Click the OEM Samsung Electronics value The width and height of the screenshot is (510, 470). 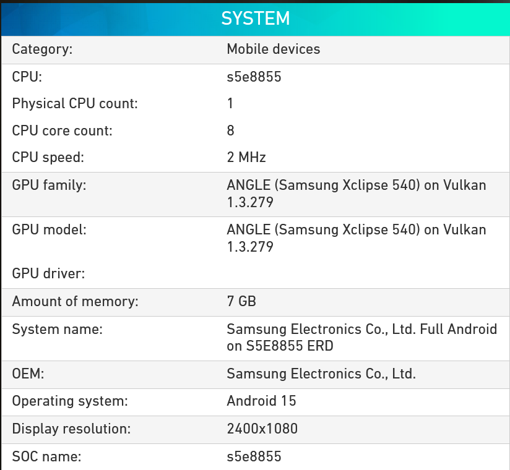pos(321,374)
